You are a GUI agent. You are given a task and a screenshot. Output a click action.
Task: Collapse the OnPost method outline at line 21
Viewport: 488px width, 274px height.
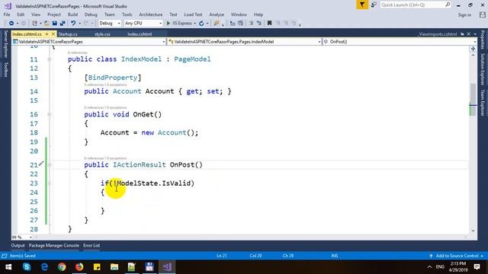point(49,165)
